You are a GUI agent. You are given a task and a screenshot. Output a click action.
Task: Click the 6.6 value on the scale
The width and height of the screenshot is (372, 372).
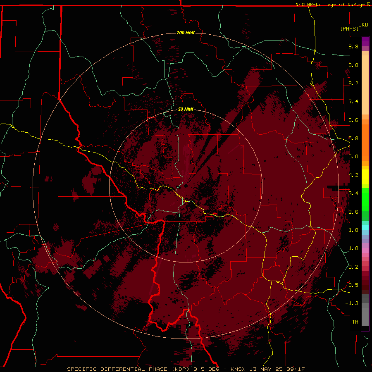(x=353, y=120)
